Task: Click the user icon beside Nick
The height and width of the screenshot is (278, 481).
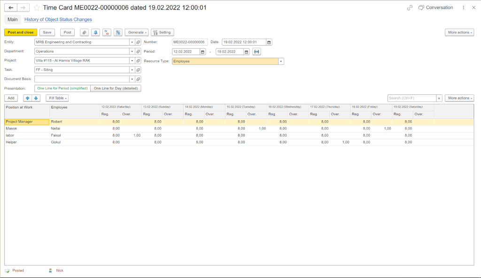Action: (x=50, y=270)
